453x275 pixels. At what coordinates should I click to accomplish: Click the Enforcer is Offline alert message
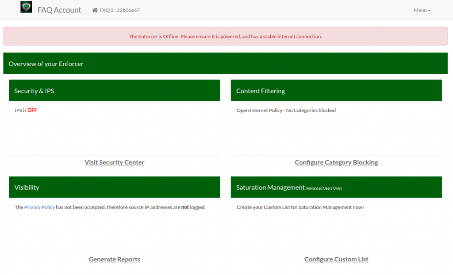(225, 36)
